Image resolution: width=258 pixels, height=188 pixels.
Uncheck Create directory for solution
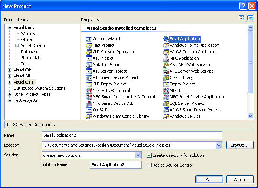149,155
